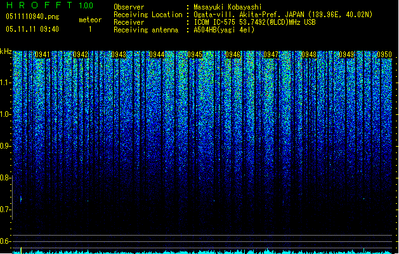Click the 0.9 kHz axis label
Screen dimensions: 399x254
[x=6, y=146]
